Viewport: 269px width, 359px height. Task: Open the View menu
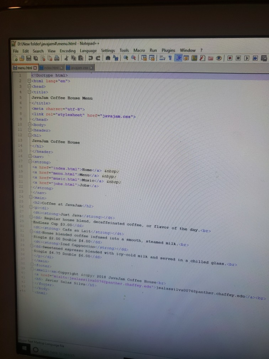point(52,51)
